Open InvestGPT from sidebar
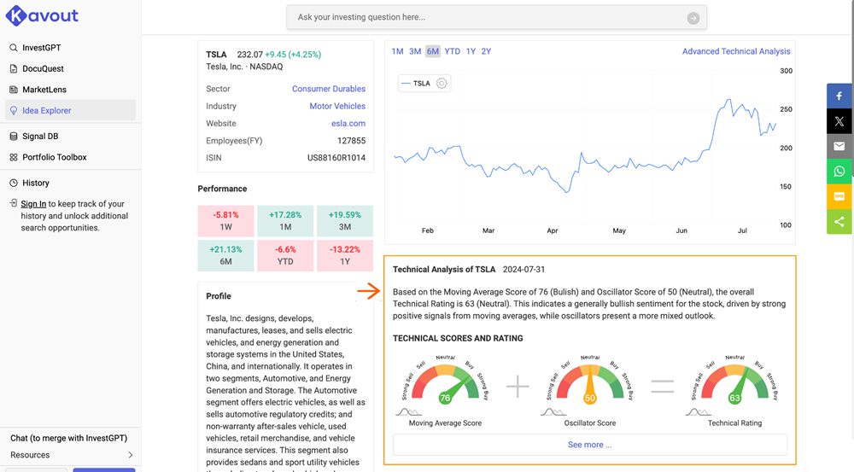Screen dimensions: 854x472 41,48
